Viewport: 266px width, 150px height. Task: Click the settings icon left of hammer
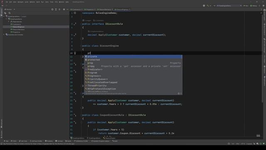[x=204, y=5]
